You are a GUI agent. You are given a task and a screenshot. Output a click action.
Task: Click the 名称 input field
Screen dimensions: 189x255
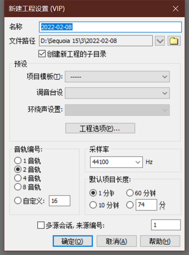110,27
